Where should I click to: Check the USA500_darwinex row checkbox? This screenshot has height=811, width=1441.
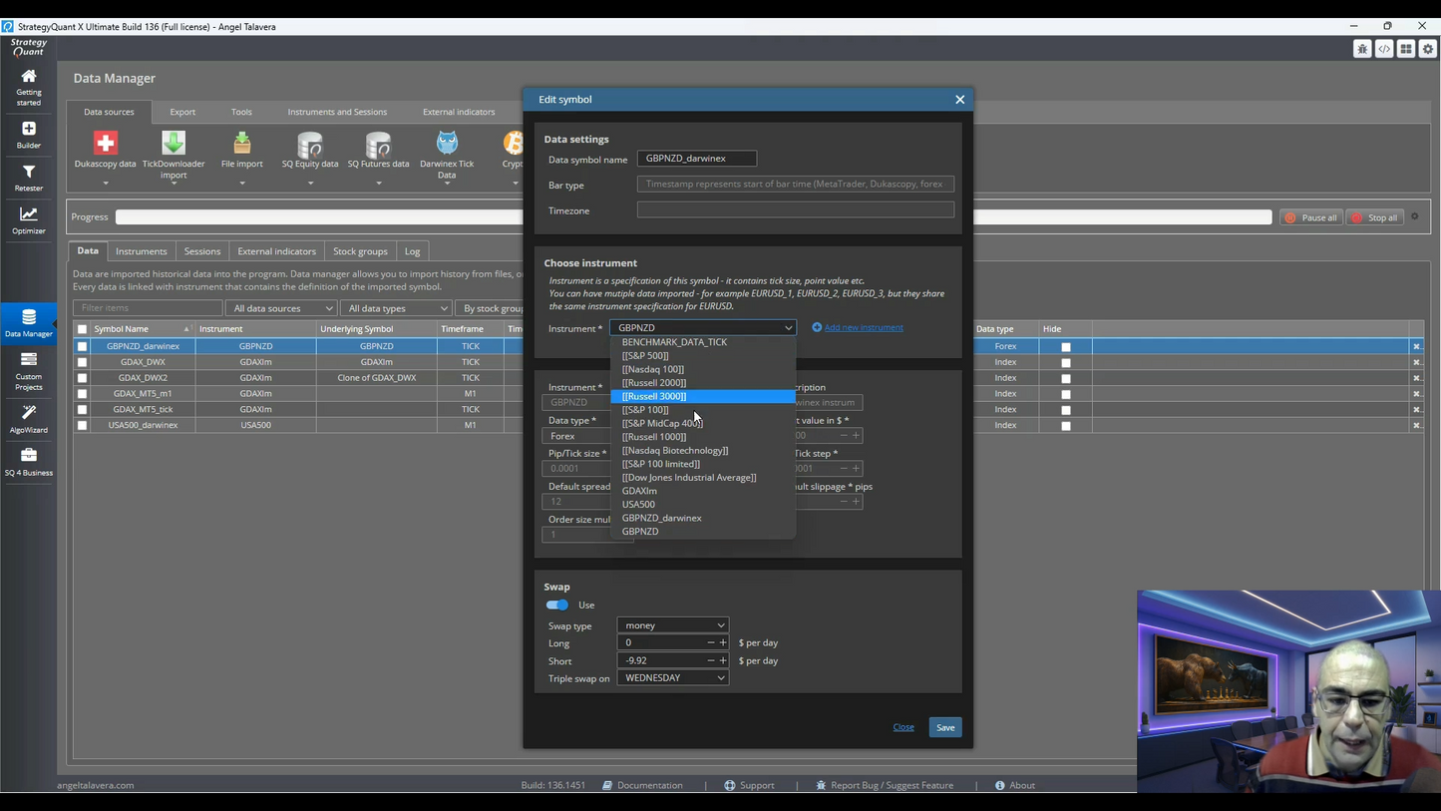coord(82,425)
